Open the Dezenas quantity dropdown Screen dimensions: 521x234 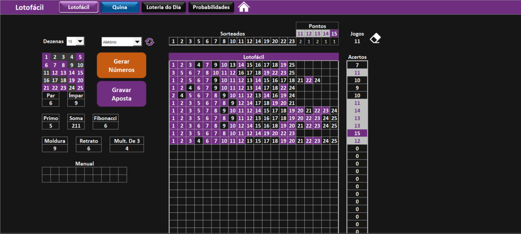tap(80, 42)
